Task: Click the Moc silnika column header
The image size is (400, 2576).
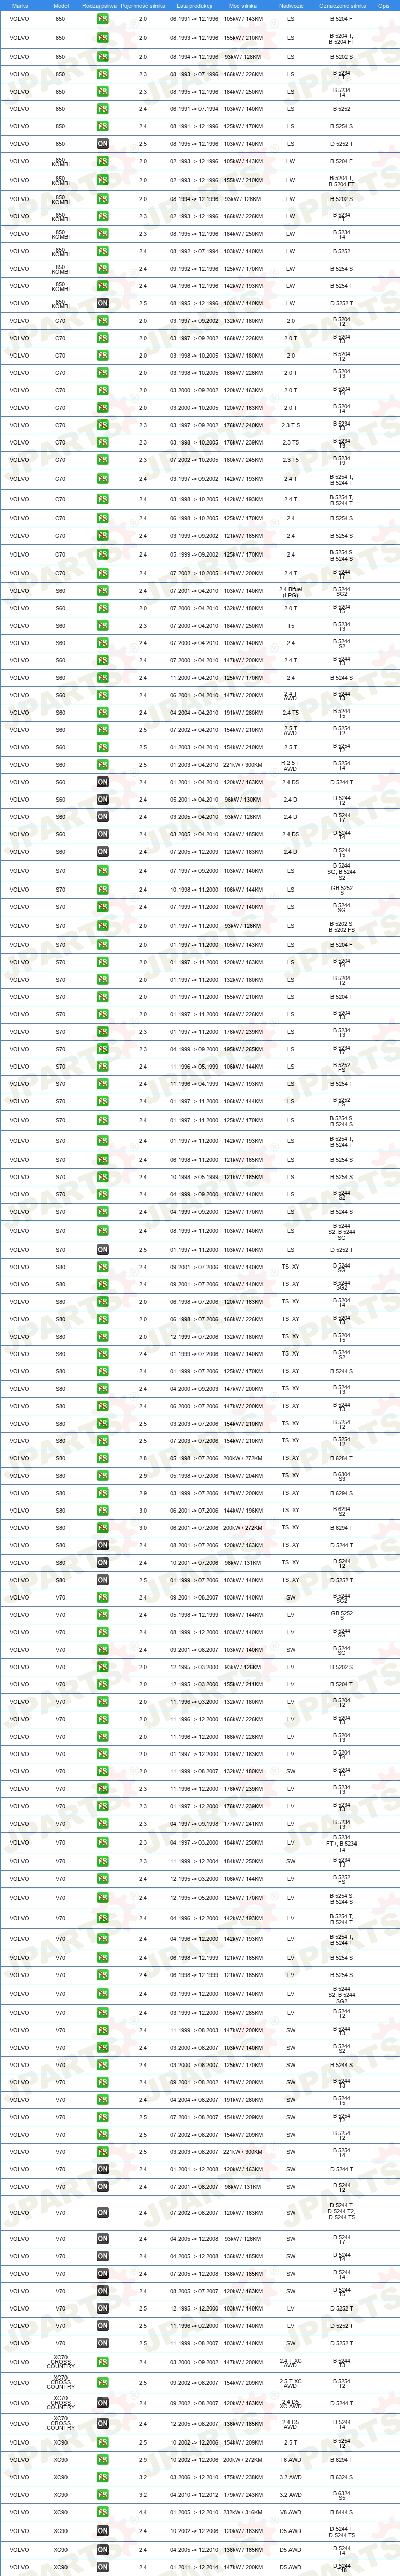Action: click(x=243, y=5)
